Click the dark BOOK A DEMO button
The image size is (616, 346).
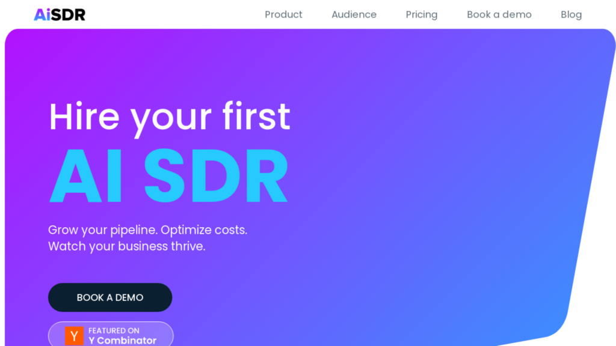(110, 297)
